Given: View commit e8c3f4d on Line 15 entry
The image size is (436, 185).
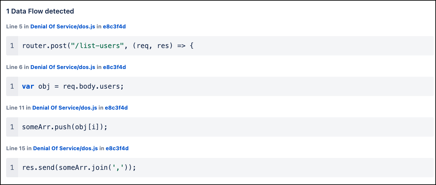Looking at the screenshot, I should (x=117, y=148).
